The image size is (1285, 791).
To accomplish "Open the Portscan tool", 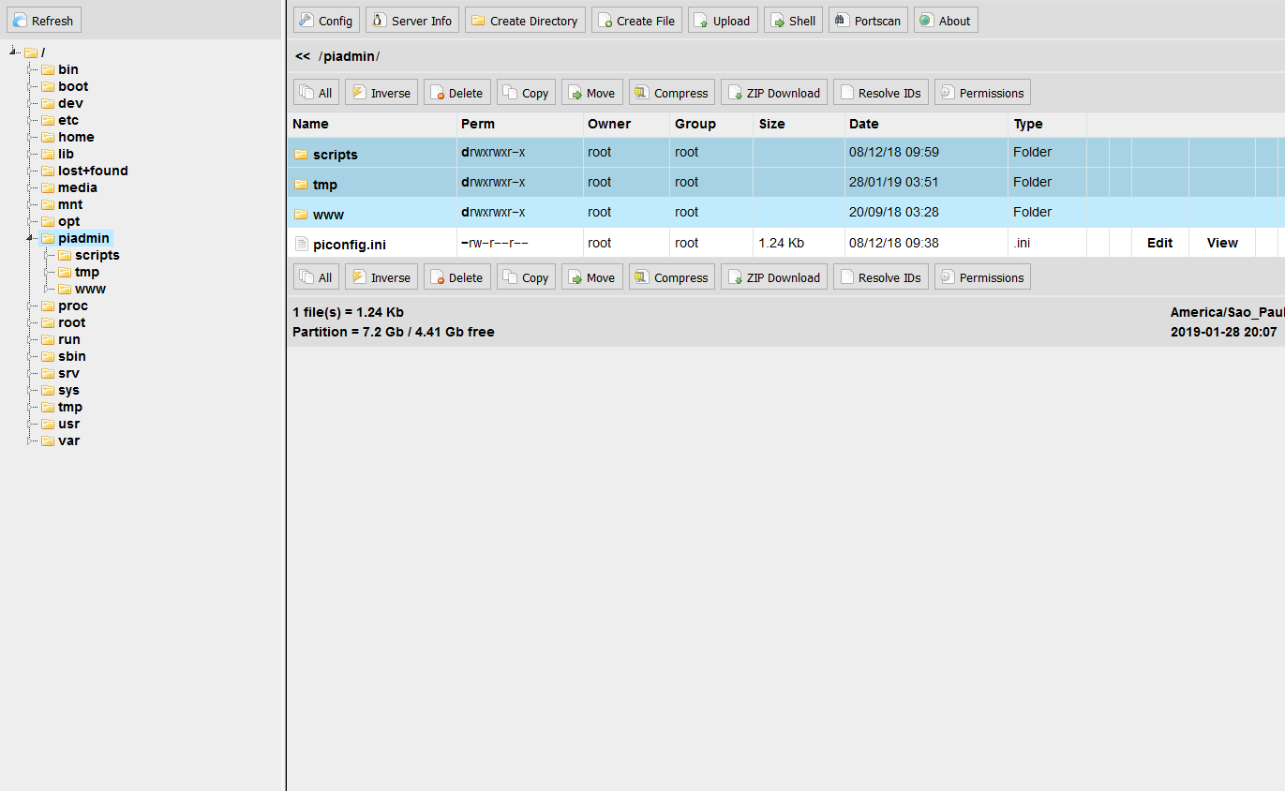I will 868,21.
